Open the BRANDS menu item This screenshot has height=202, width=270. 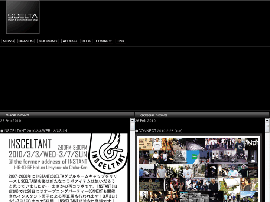(26, 41)
